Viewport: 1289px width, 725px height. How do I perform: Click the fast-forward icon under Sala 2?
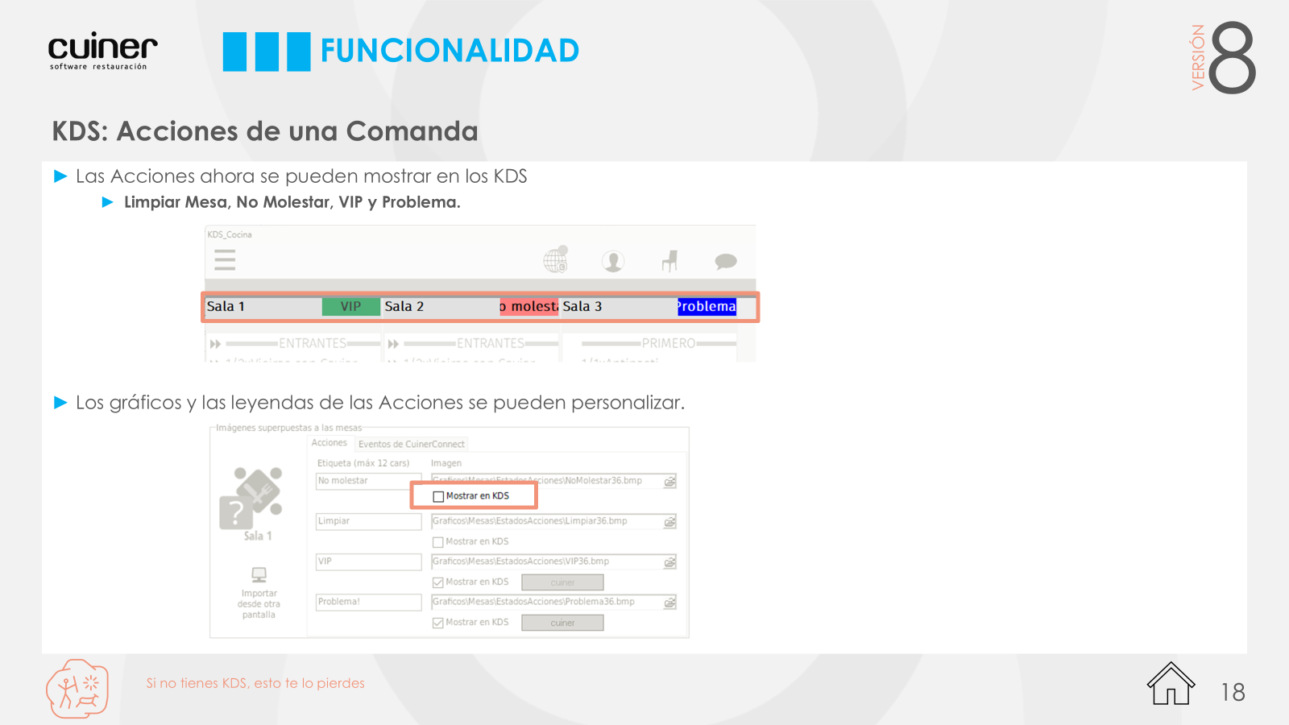pos(393,344)
